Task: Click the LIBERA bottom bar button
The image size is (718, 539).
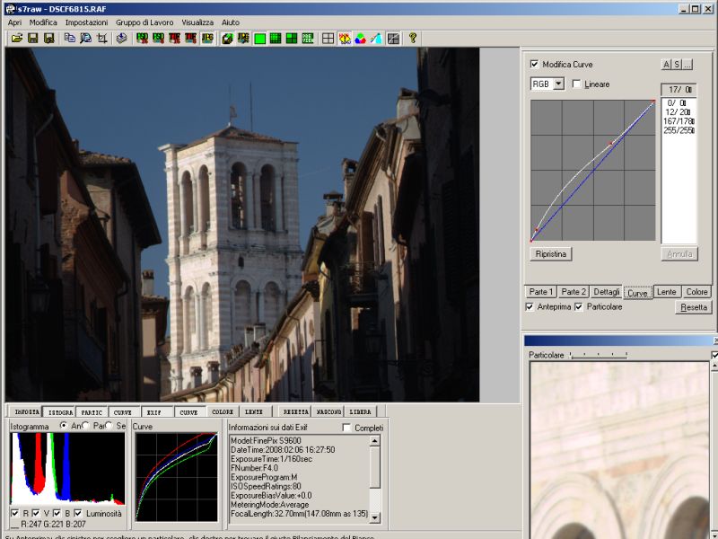Action: [x=361, y=412]
